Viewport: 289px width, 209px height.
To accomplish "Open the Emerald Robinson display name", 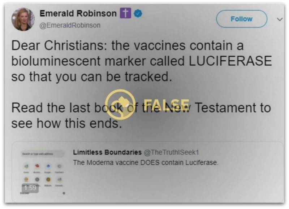I will click(78, 13).
